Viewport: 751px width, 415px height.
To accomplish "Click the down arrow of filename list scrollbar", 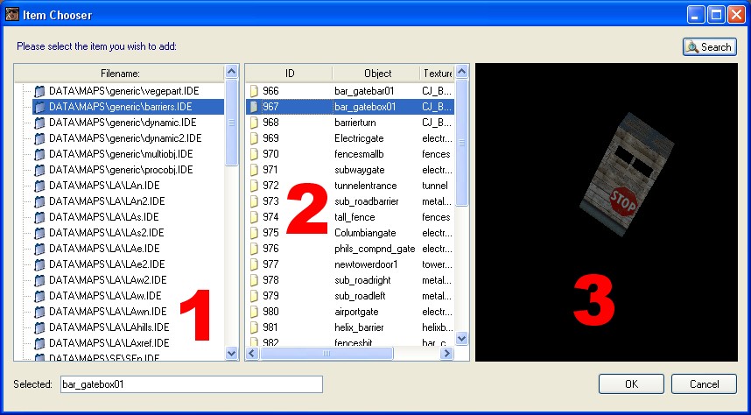I will [x=232, y=353].
